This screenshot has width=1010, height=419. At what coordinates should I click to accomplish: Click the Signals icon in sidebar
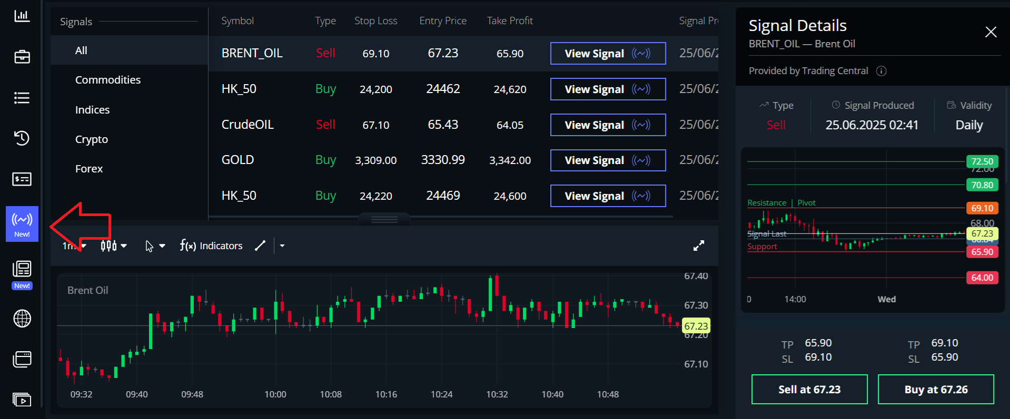point(22,223)
